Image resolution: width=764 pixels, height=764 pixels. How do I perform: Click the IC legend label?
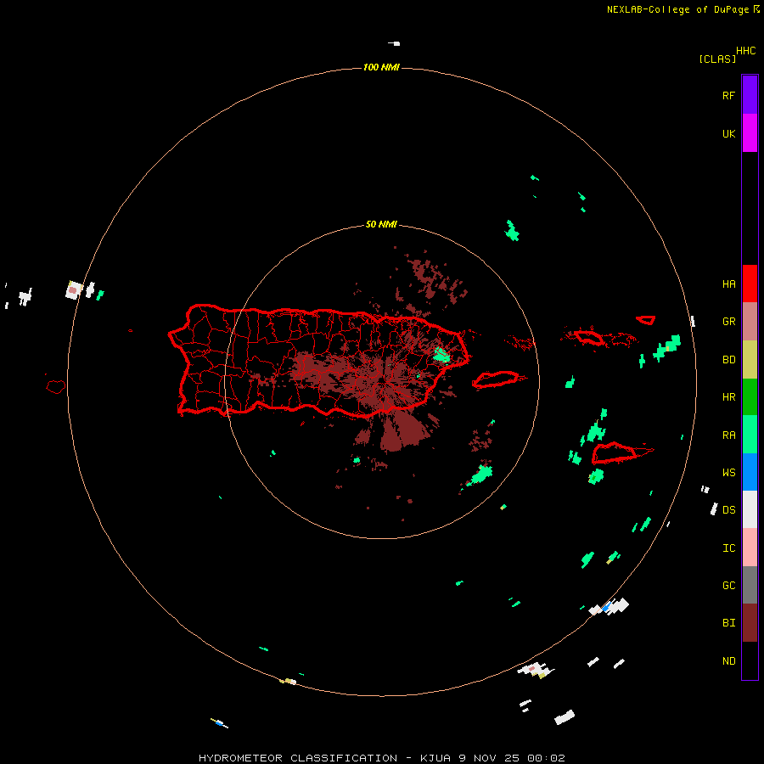728,548
